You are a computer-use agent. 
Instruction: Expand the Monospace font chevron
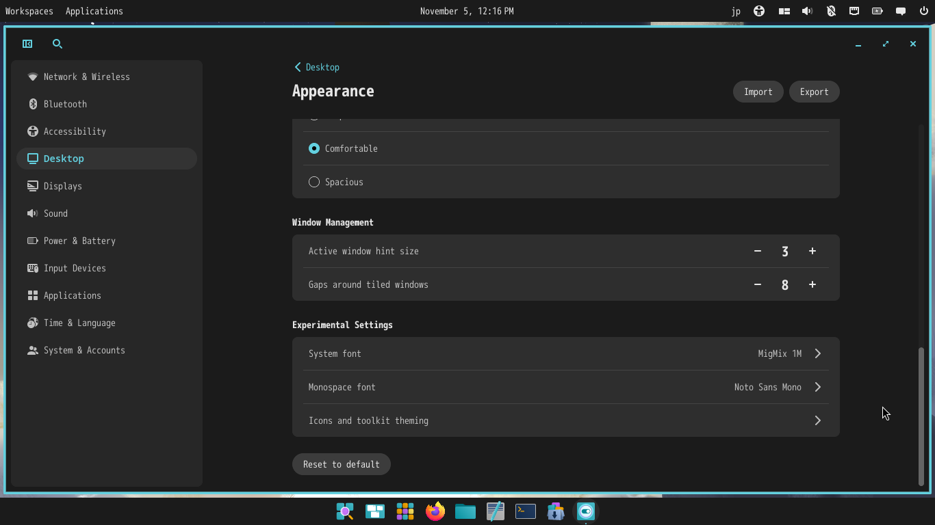[x=818, y=387]
